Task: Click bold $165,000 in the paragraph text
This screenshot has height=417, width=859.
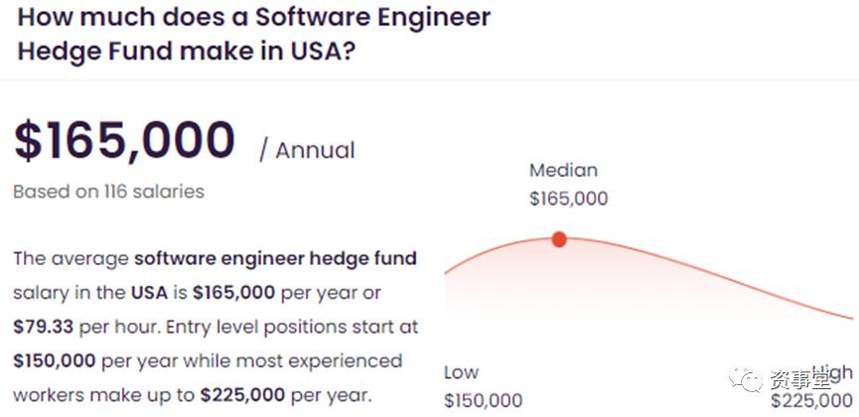Action: (234, 293)
